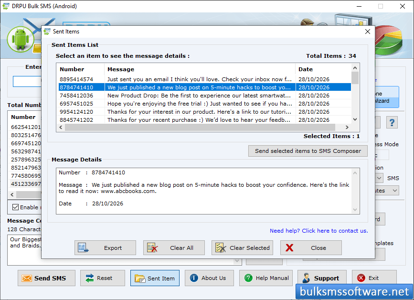
Task: Click the Reset arrows icon
Action: [90, 278]
